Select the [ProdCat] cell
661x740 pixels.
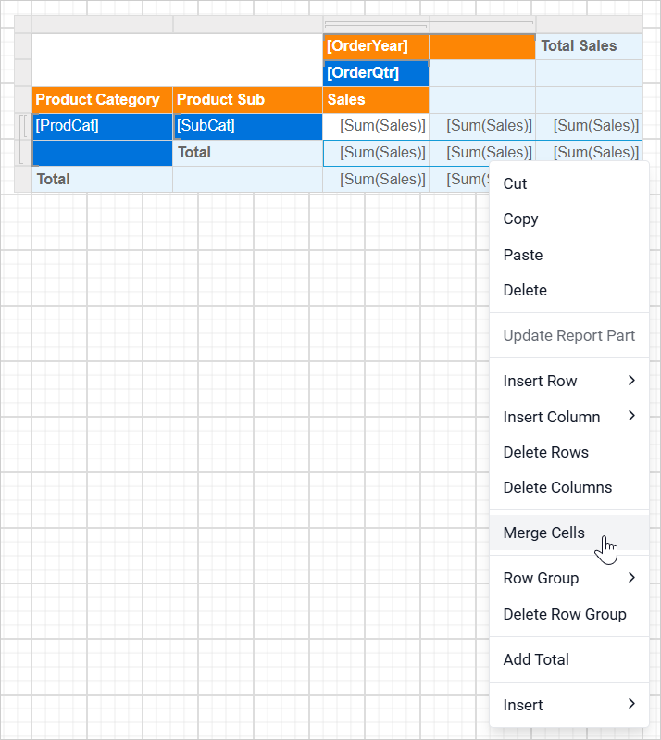coord(102,127)
